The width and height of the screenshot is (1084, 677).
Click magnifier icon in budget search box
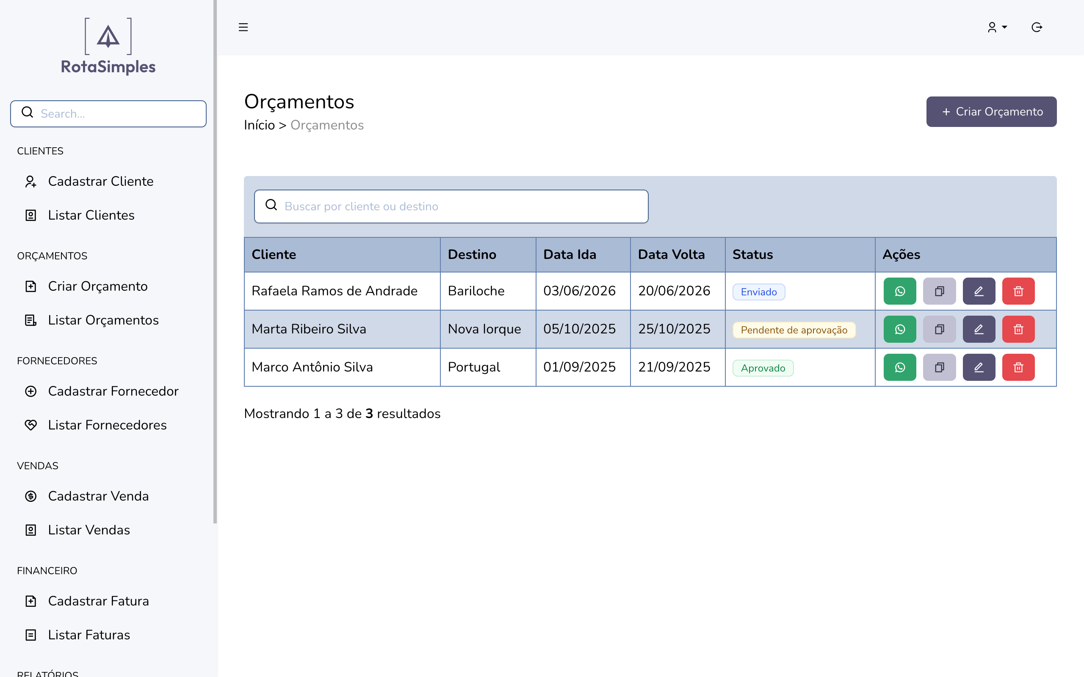coord(271,205)
